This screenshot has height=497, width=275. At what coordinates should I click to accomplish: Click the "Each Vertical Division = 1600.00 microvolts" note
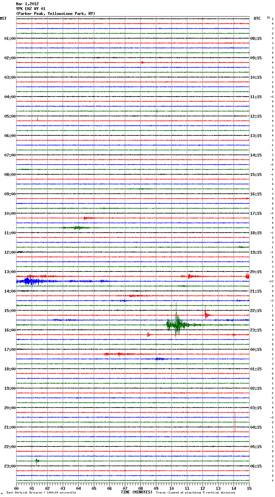[x=41, y=493]
